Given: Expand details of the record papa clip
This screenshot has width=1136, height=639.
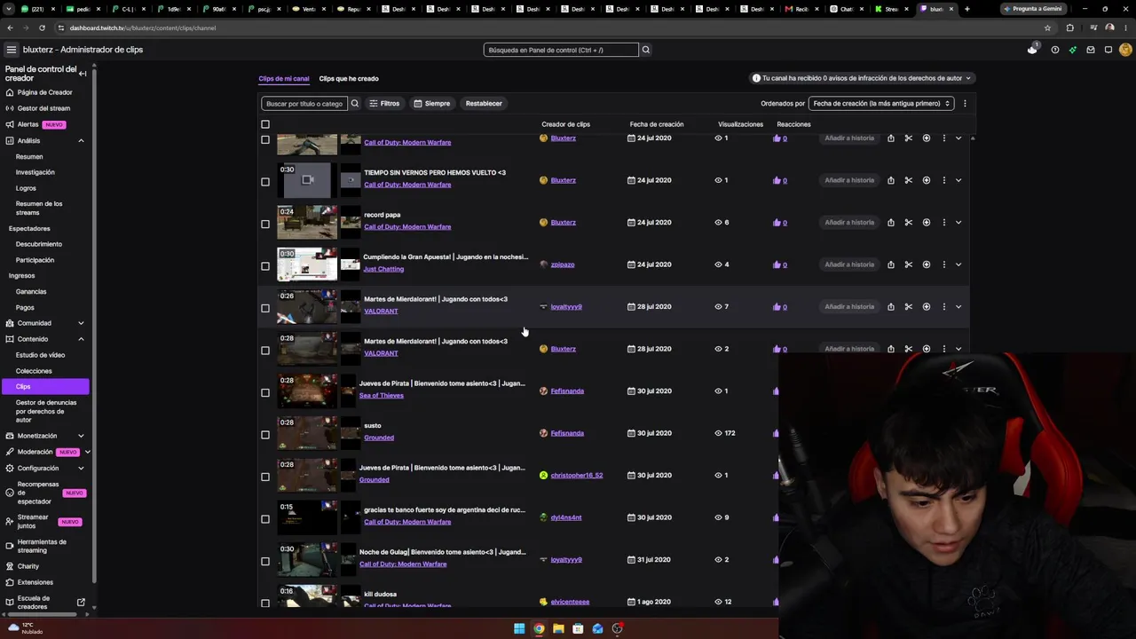Looking at the screenshot, I should click(958, 223).
